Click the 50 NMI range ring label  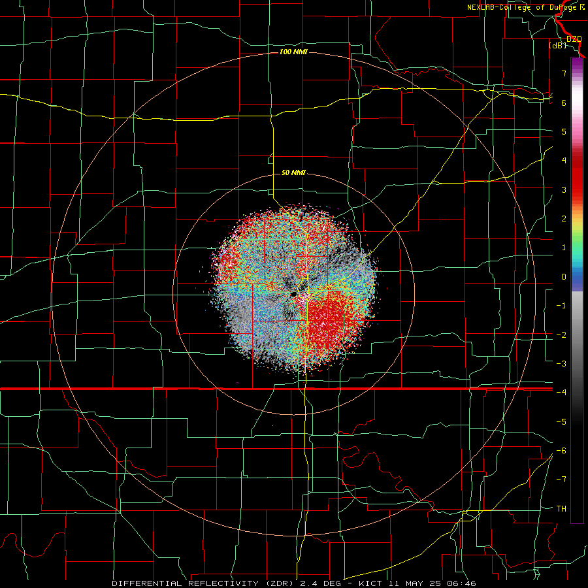(x=293, y=173)
